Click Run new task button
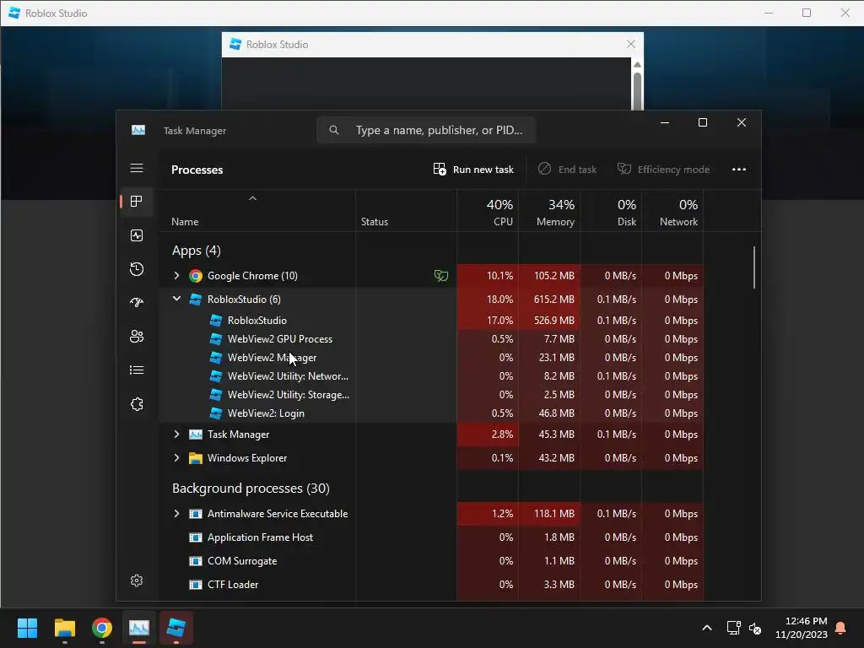The width and height of the screenshot is (864, 648). tap(473, 169)
